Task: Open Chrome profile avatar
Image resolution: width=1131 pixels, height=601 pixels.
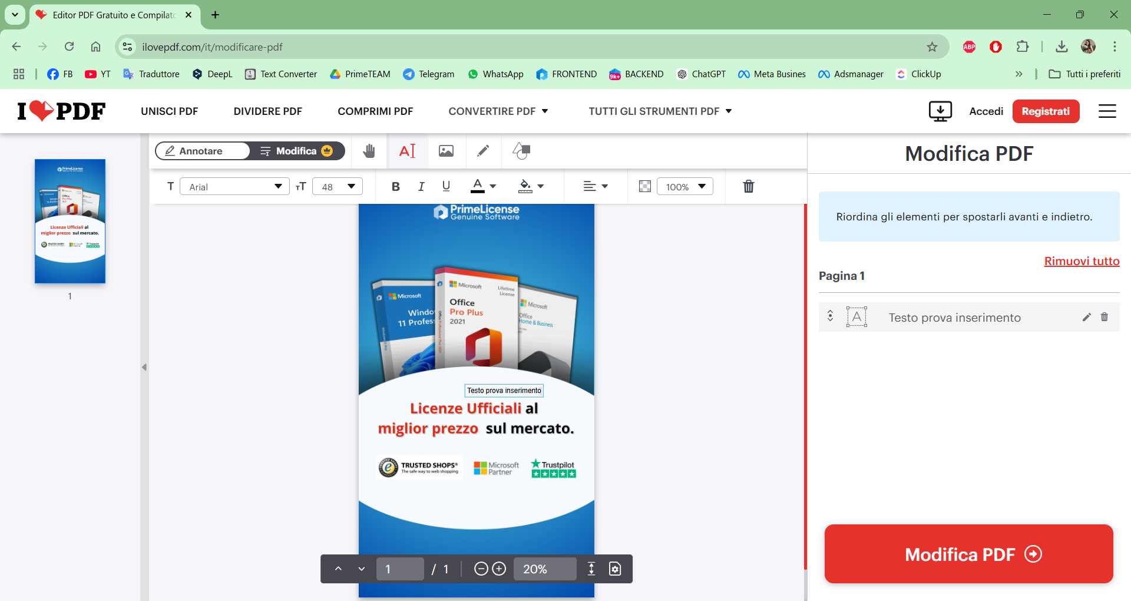Action: point(1088,47)
